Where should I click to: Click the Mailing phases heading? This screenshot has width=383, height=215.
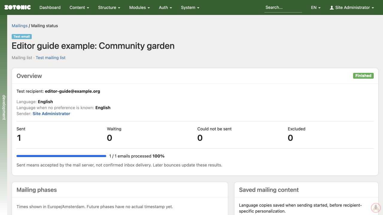37,190
